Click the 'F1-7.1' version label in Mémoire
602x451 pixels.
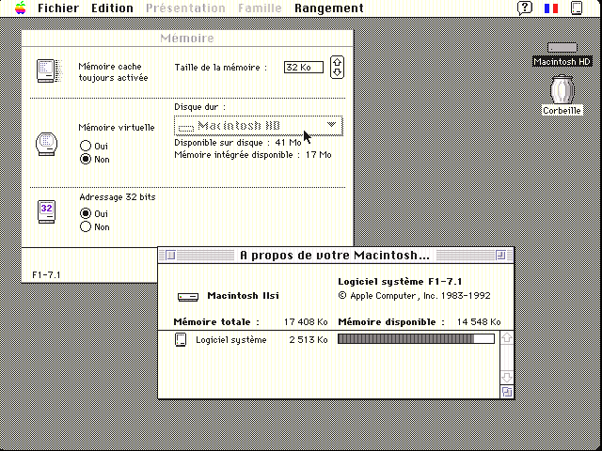(46, 275)
